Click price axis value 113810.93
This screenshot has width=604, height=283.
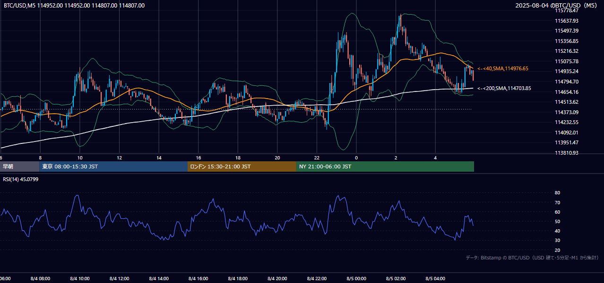[567, 153]
